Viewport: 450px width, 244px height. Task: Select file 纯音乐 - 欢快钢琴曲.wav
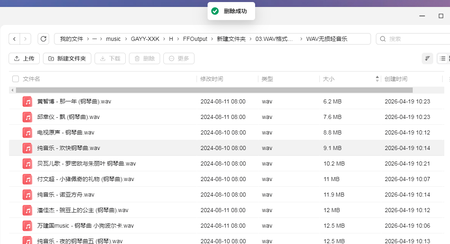click(69, 148)
